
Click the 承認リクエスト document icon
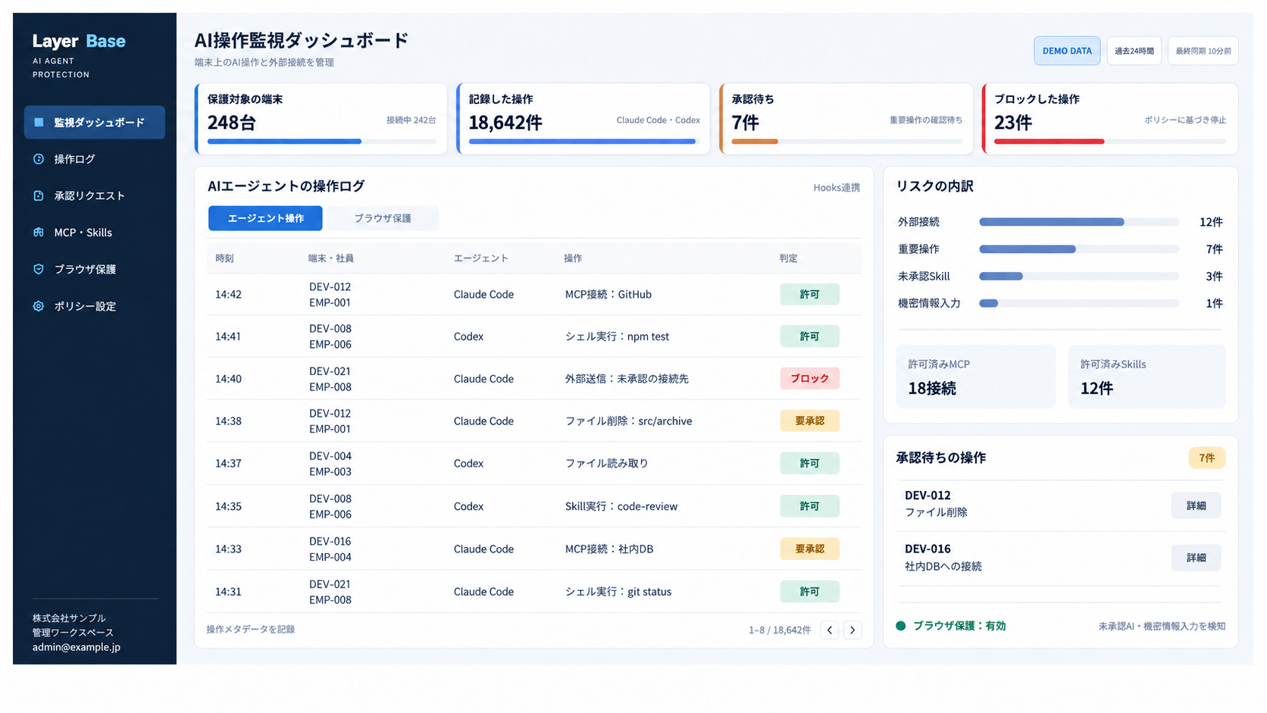(39, 195)
